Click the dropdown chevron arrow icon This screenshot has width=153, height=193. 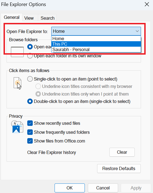tap(137, 31)
